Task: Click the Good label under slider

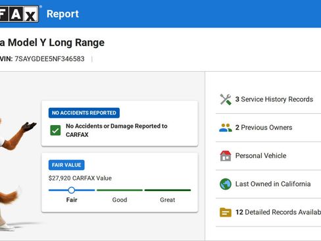Action: (x=120, y=200)
